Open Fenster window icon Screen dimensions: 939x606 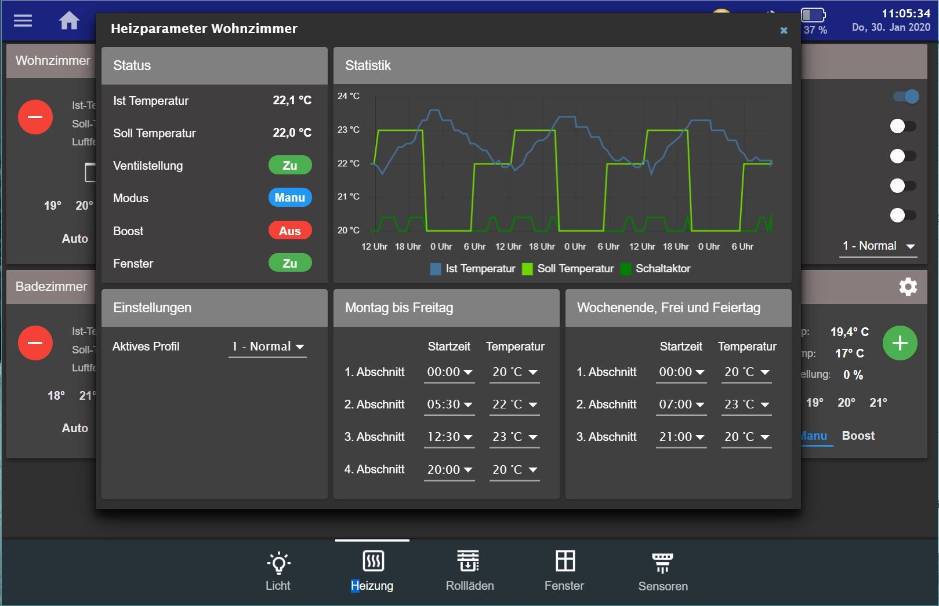coord(564,571)
